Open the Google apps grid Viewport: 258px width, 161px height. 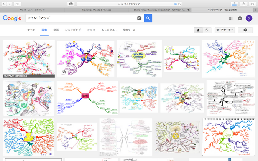231,18
